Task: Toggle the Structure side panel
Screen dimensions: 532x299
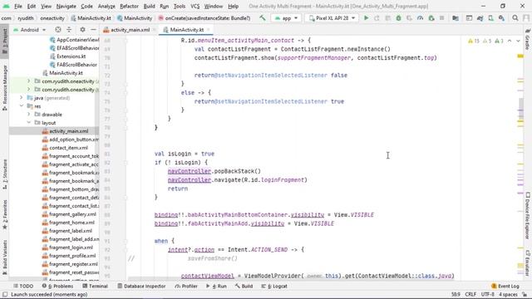Action: coord(5,174)
